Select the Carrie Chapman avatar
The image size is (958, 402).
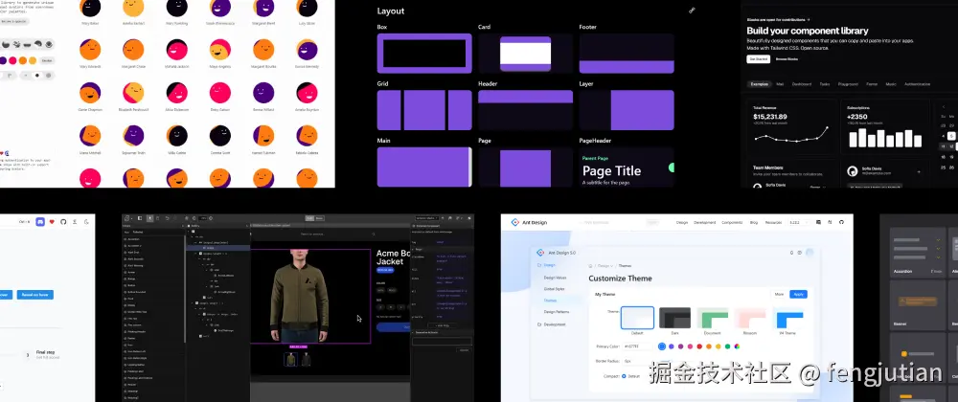[x=90, y=93]
